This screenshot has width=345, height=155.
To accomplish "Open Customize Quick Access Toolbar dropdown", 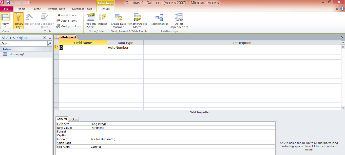I will pyautogui.click(x=30, y=3).
